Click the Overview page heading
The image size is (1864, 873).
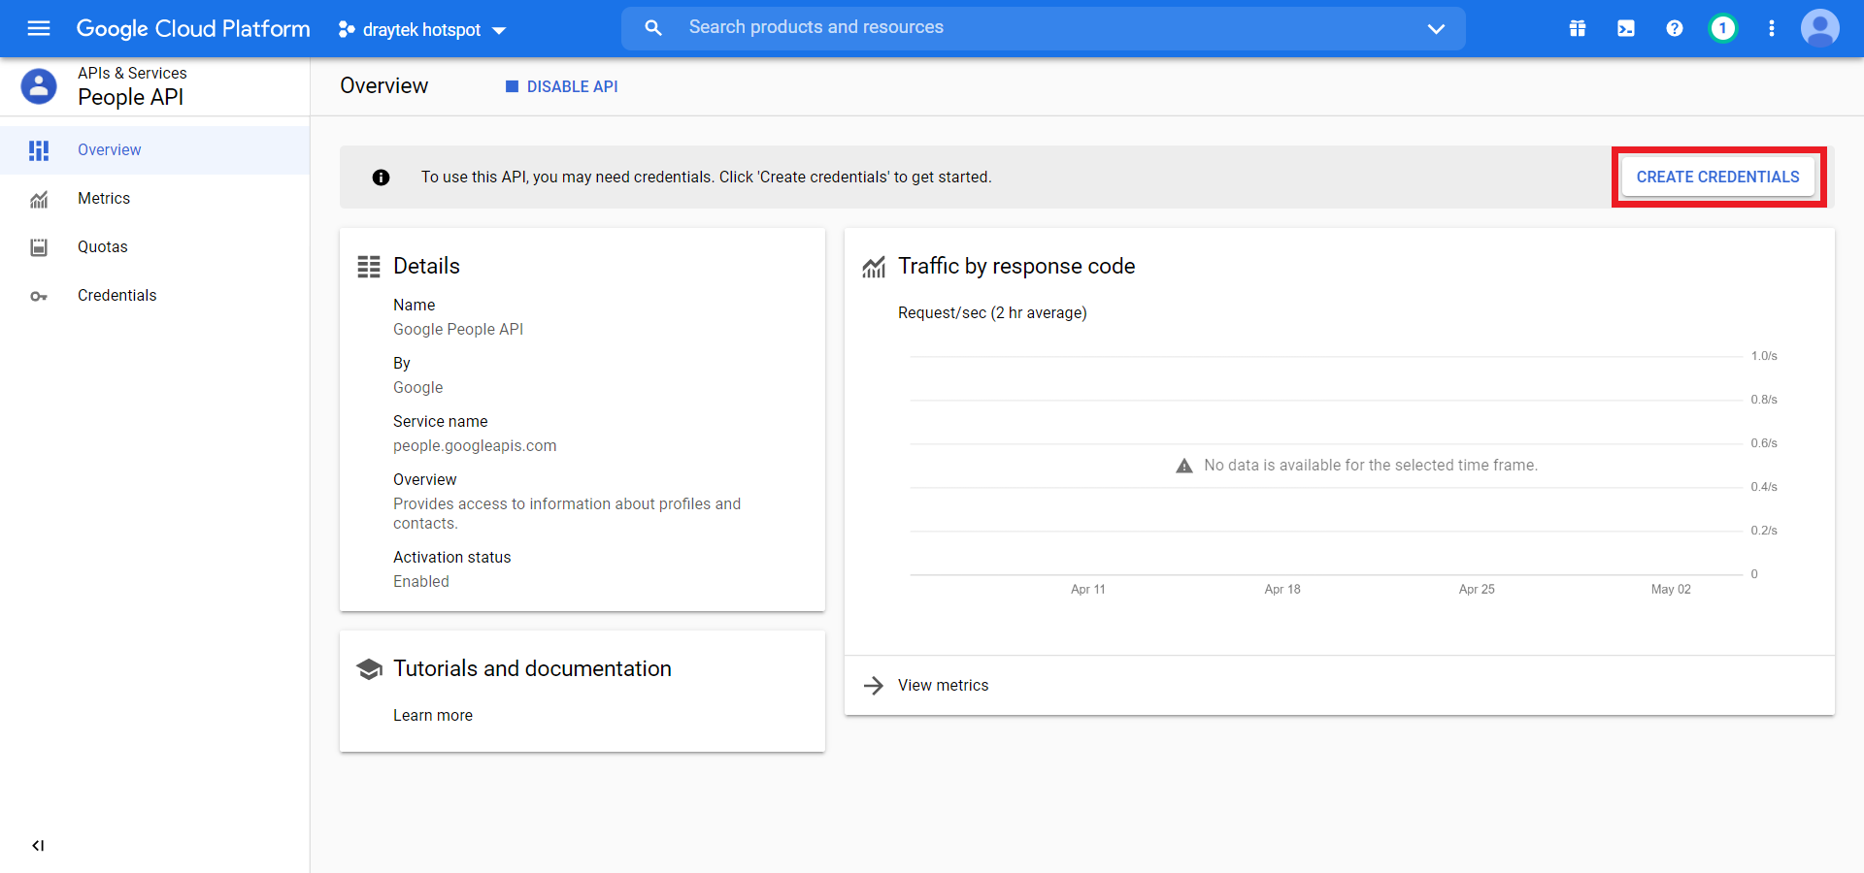click(384, 85)
